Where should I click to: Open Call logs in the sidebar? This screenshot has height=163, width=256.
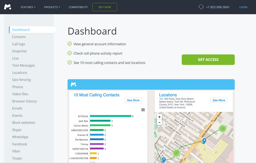(x=18, y=44)
